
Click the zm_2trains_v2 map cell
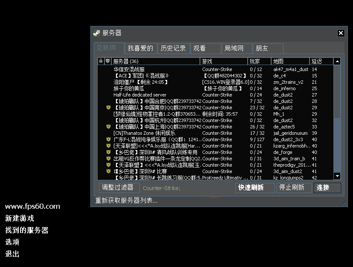(x=288, y=82)
